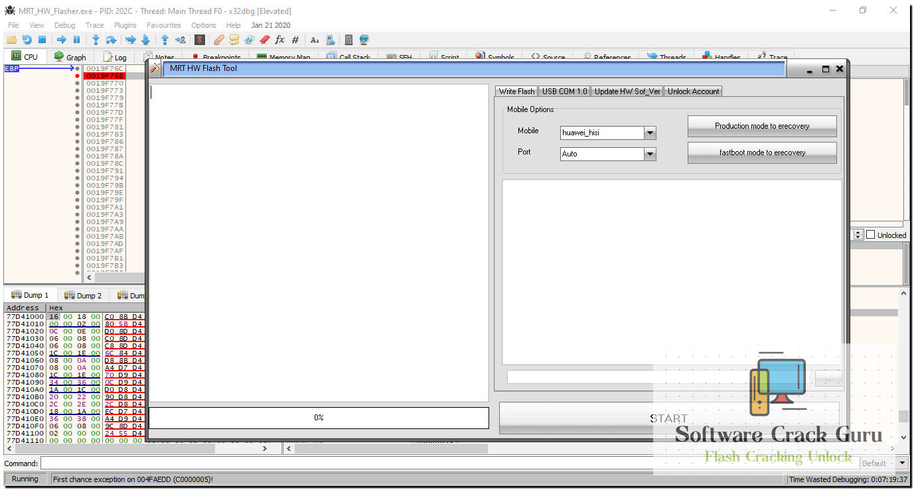Click the START button
The width and height of the screenshot is (914, 490).
point(669,418)
